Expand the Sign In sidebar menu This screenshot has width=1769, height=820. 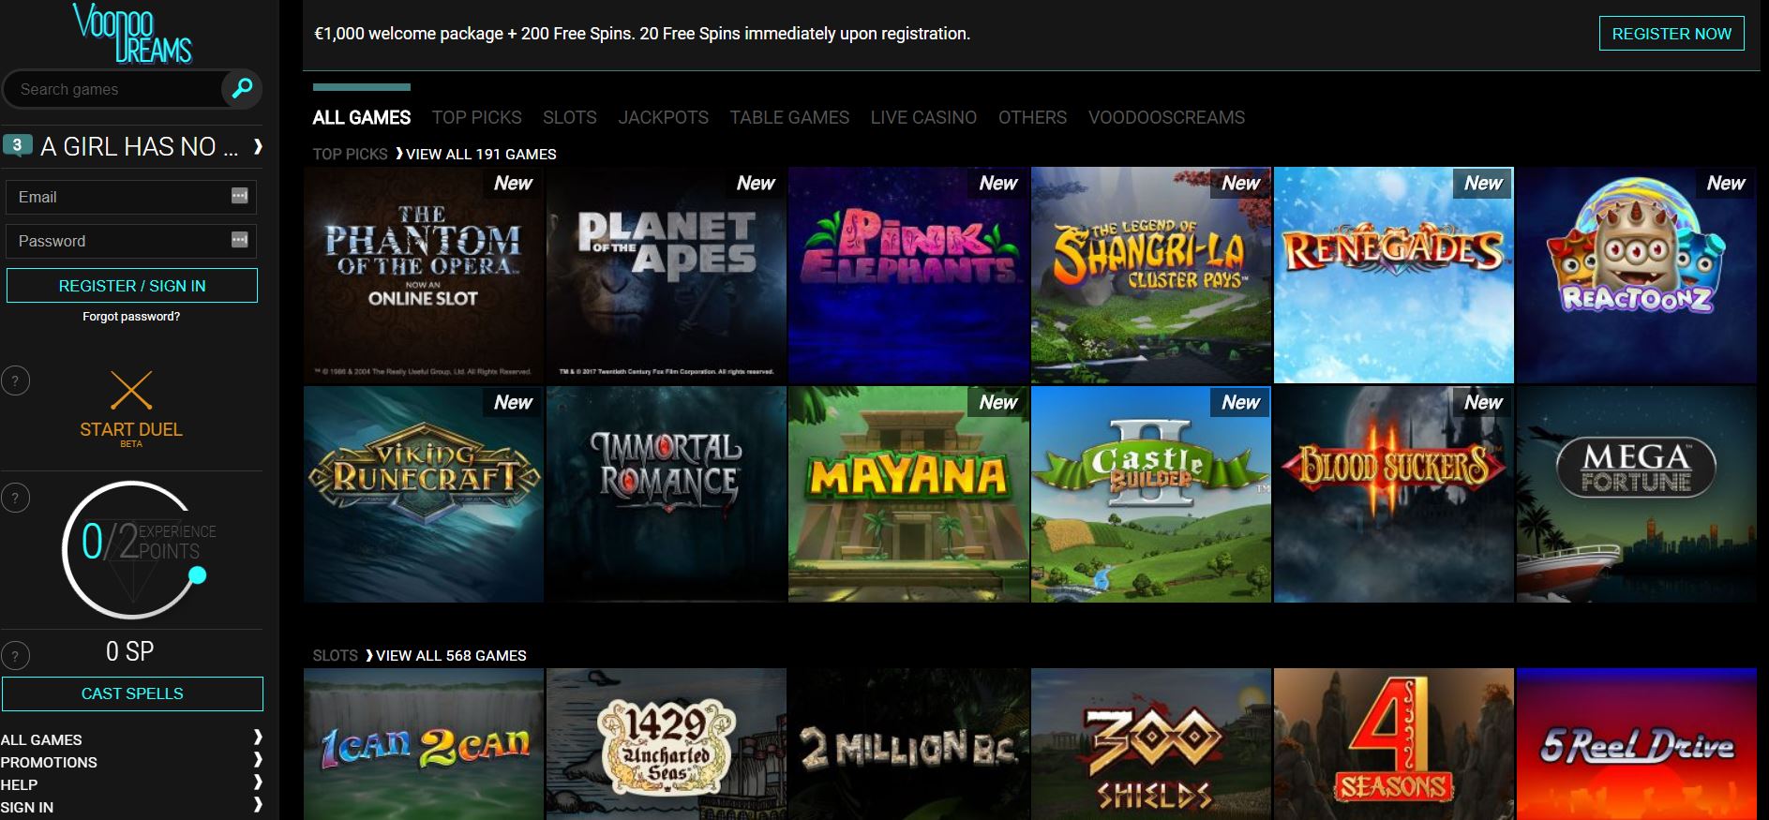point(258,806)
